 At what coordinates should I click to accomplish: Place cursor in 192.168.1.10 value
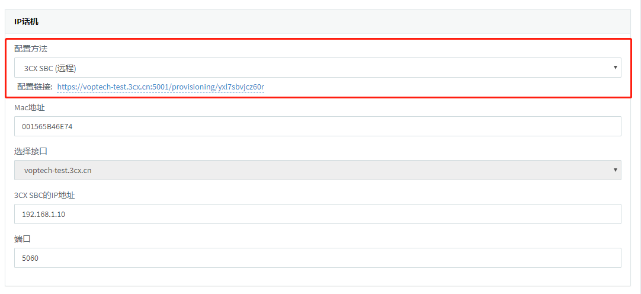coord(43,215)
